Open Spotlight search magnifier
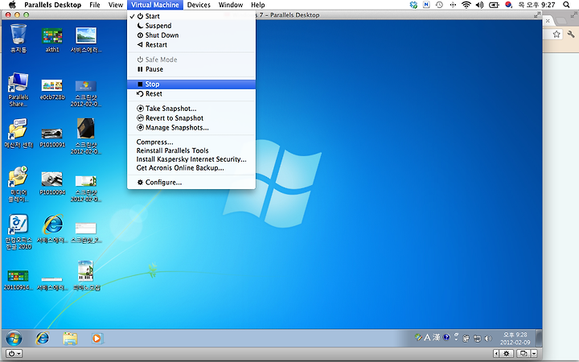 566,5
